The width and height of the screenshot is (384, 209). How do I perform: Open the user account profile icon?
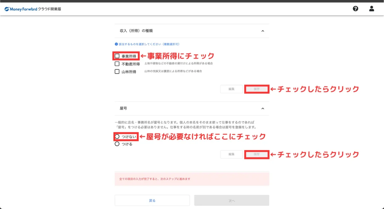371,9
